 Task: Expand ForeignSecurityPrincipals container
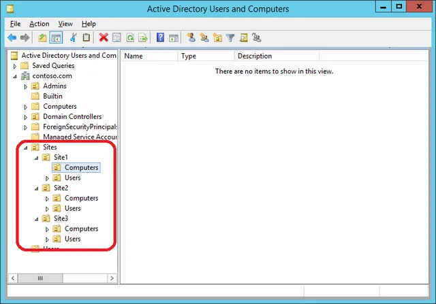pos(26,128)
